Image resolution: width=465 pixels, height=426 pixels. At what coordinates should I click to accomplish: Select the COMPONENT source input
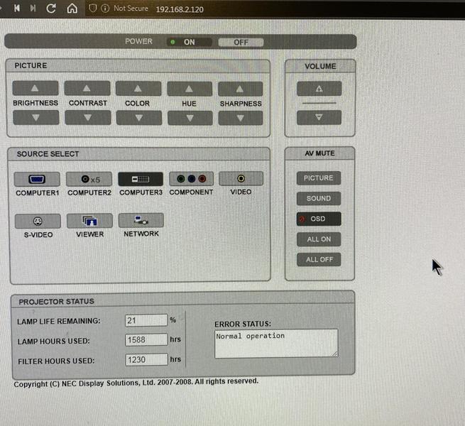[x=191, y=179]
